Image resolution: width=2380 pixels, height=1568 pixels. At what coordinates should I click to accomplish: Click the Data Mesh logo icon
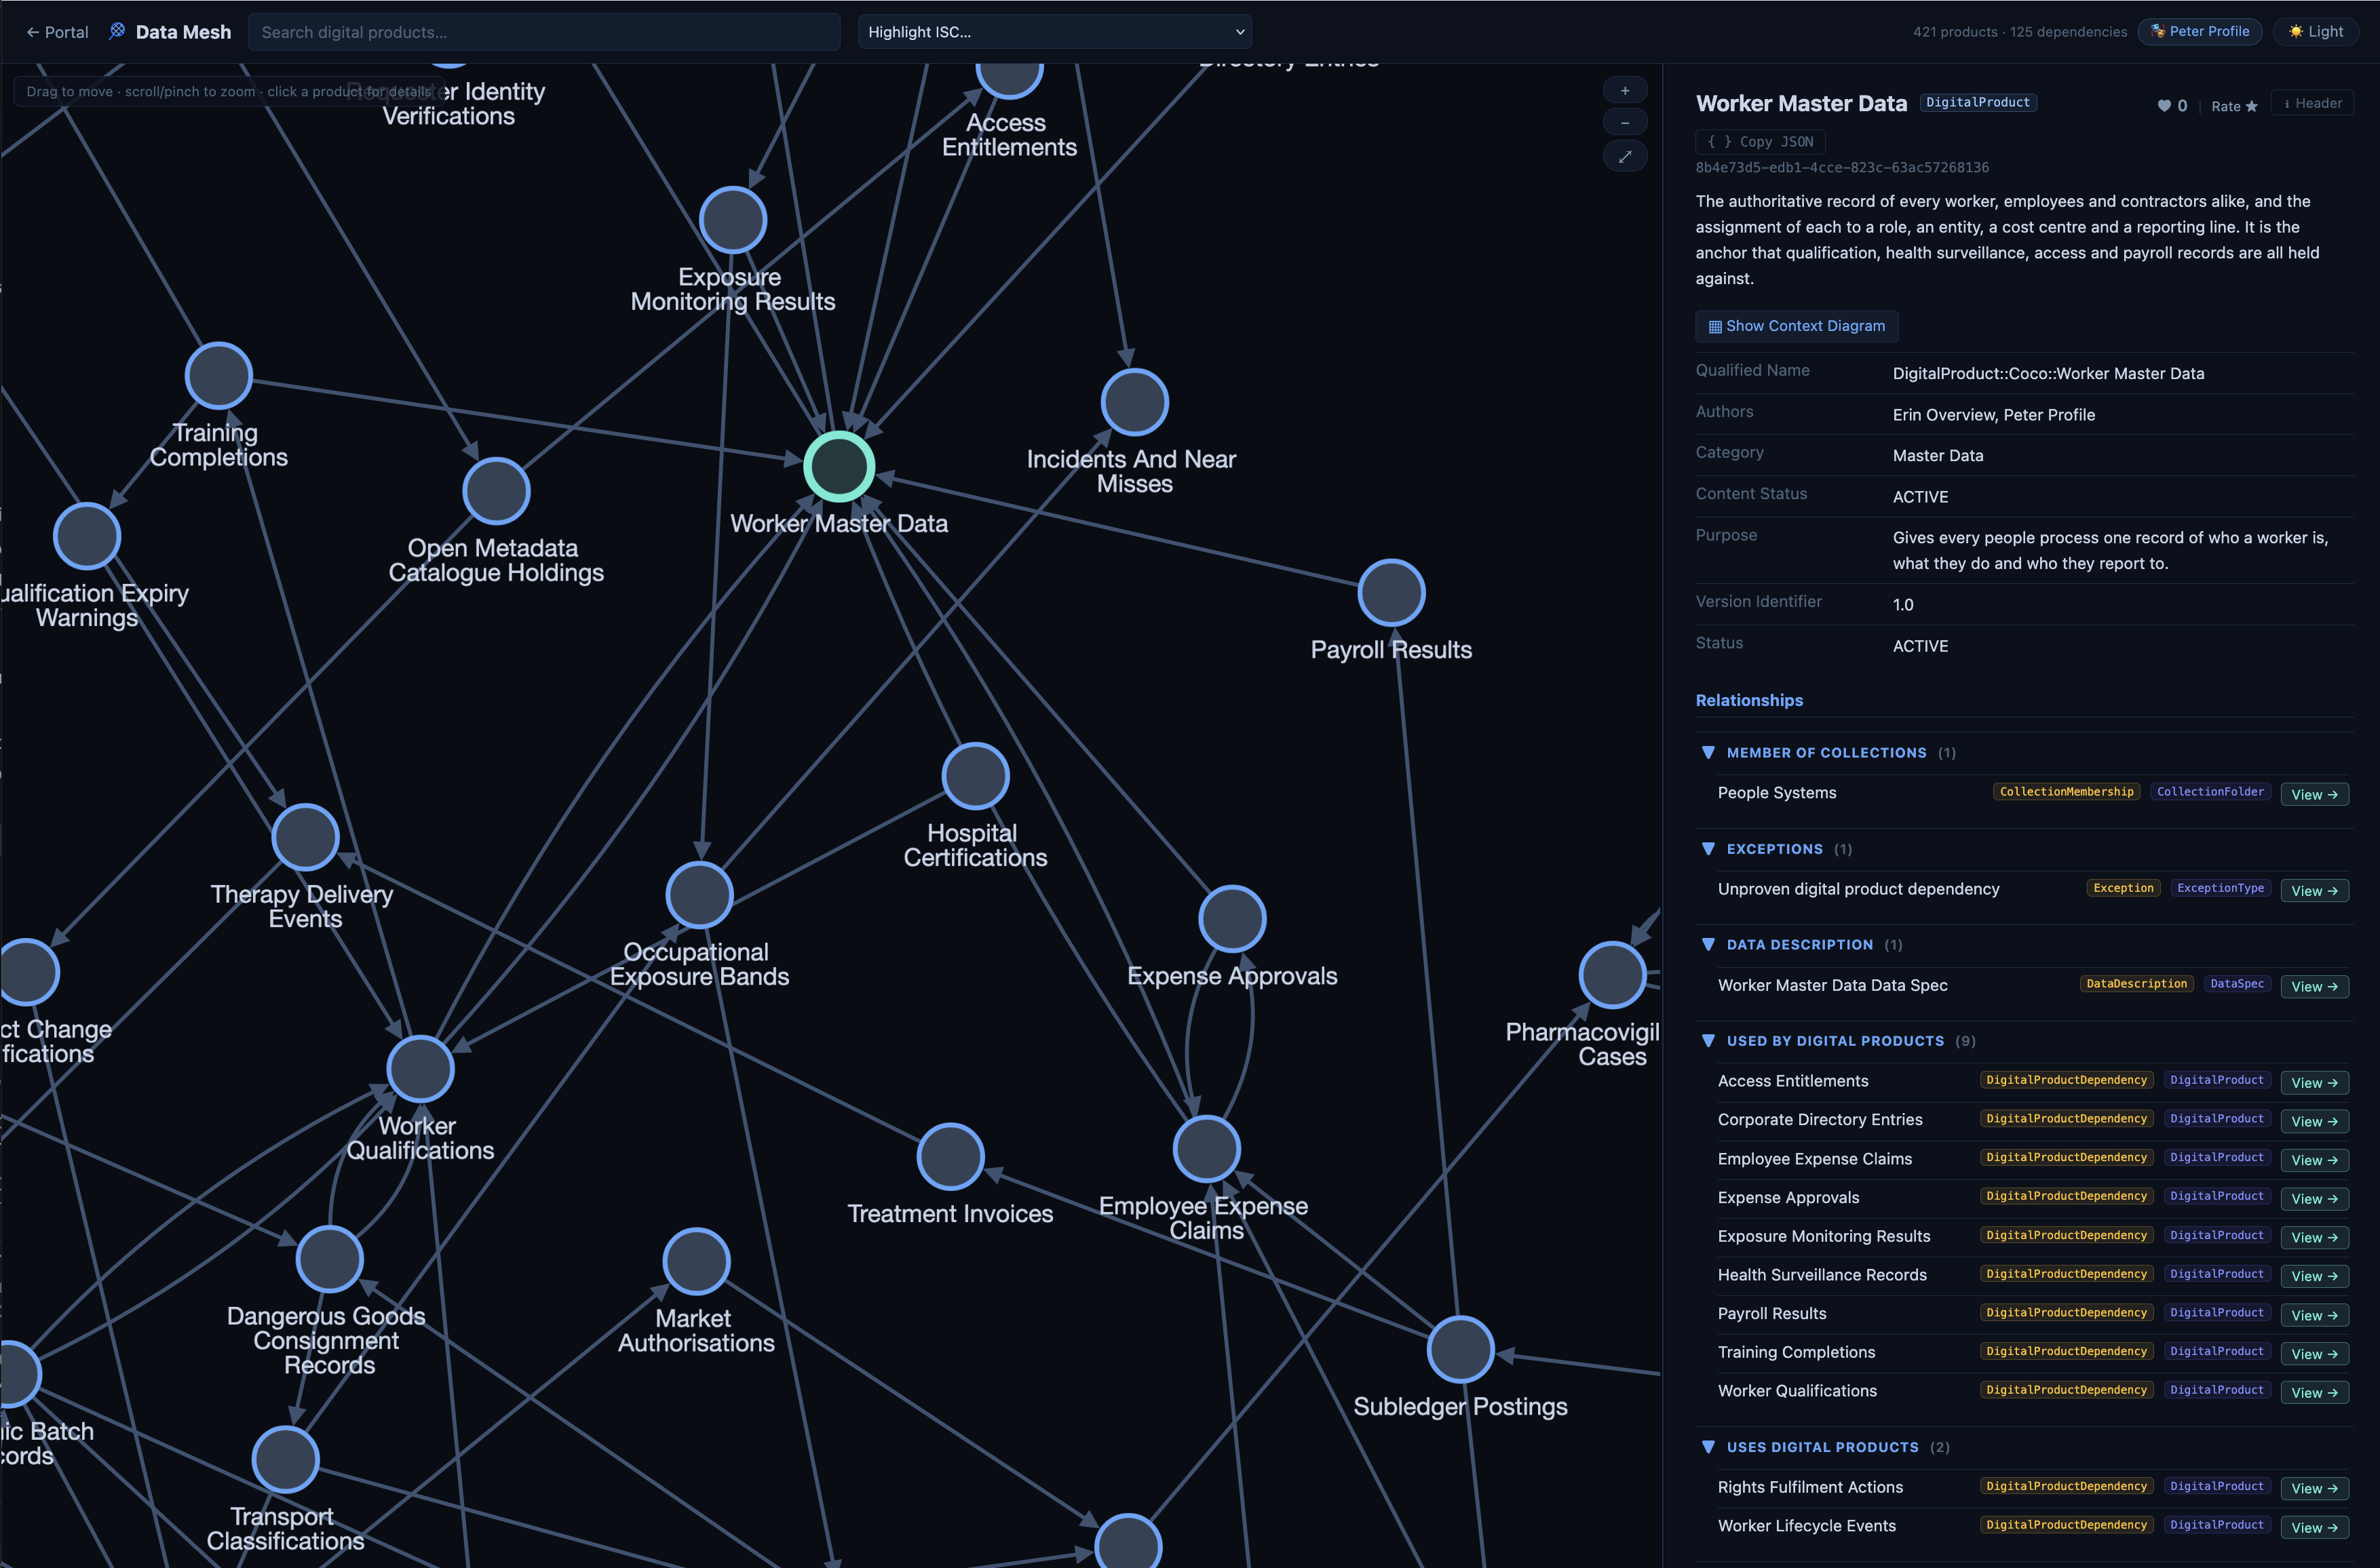117,31
